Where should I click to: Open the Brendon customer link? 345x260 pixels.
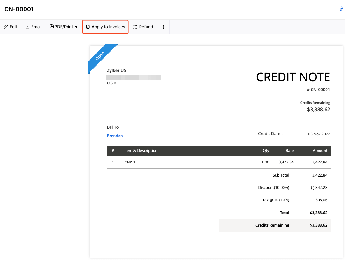115,136
